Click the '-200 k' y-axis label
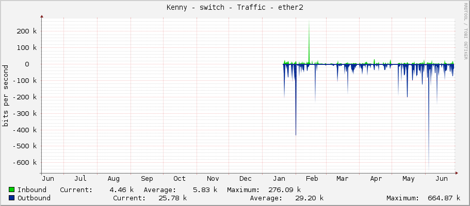Viewport: 470px width, 206px height. point(25,97)
